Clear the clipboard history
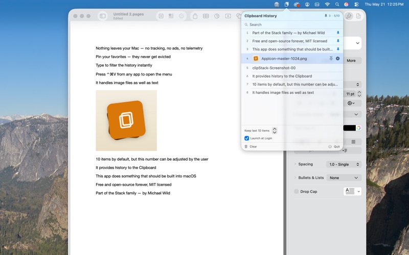Image resolution: width=409 pixels, height=255 pixels. [x=251, y=146]
